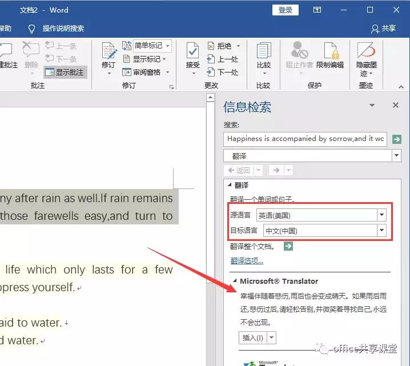Viewport: 410px width, 366px height.
Task: Click the 搜索 text input field
Action: [x=305, y=139]
